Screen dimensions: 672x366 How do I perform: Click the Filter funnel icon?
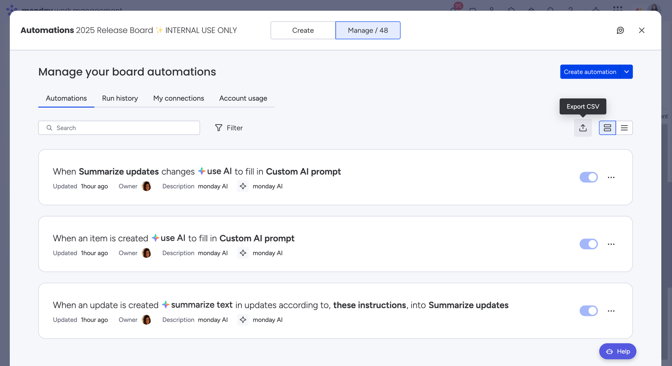point(219,128)
